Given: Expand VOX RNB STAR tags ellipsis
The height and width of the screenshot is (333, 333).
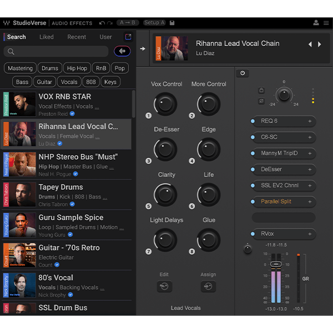Looking at the screenshot, I should point(97,108).
